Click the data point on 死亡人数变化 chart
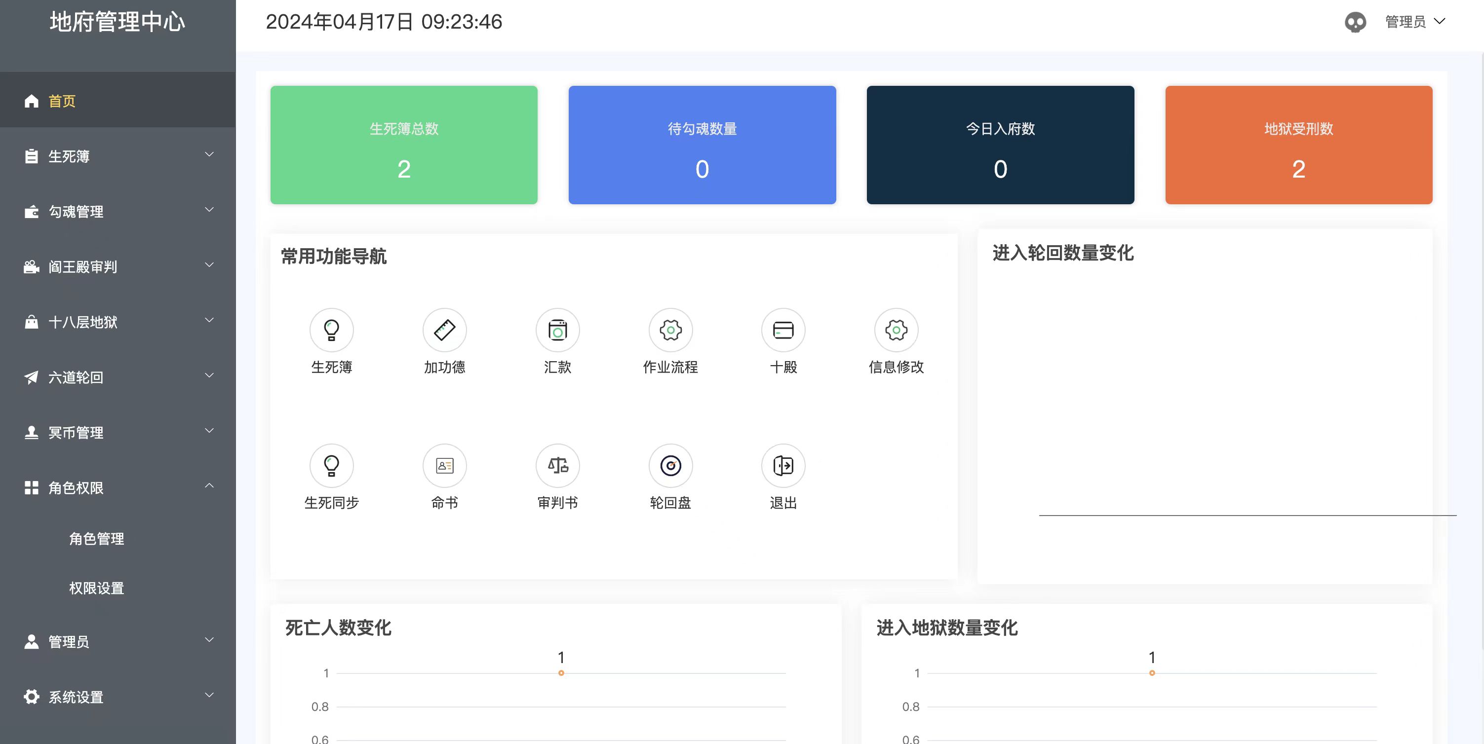The height and width of the screenshot is (744, 1484). pos(561,673)
